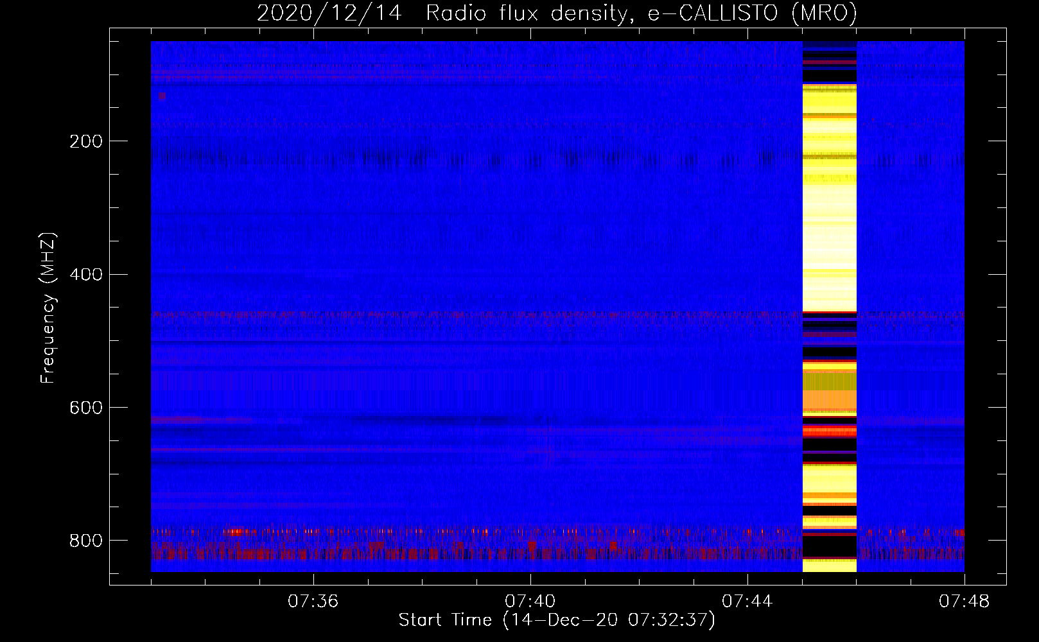Click the orange band inside the burst column
The width and height of the screenshot is (1039, 642).
tap(830, 401)
